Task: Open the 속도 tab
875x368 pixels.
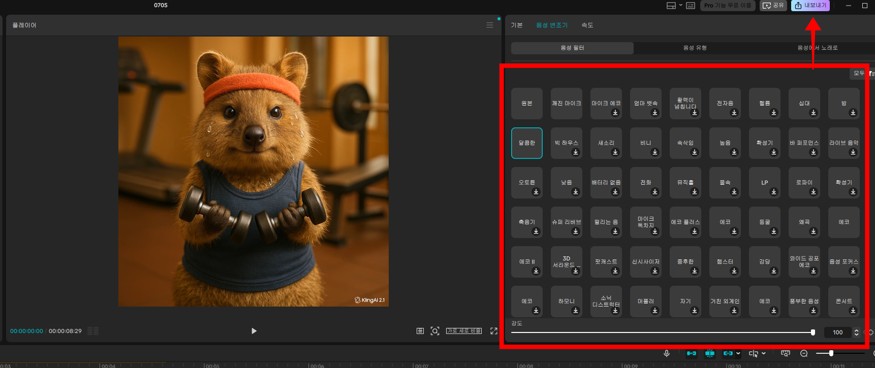Action: 587,25
